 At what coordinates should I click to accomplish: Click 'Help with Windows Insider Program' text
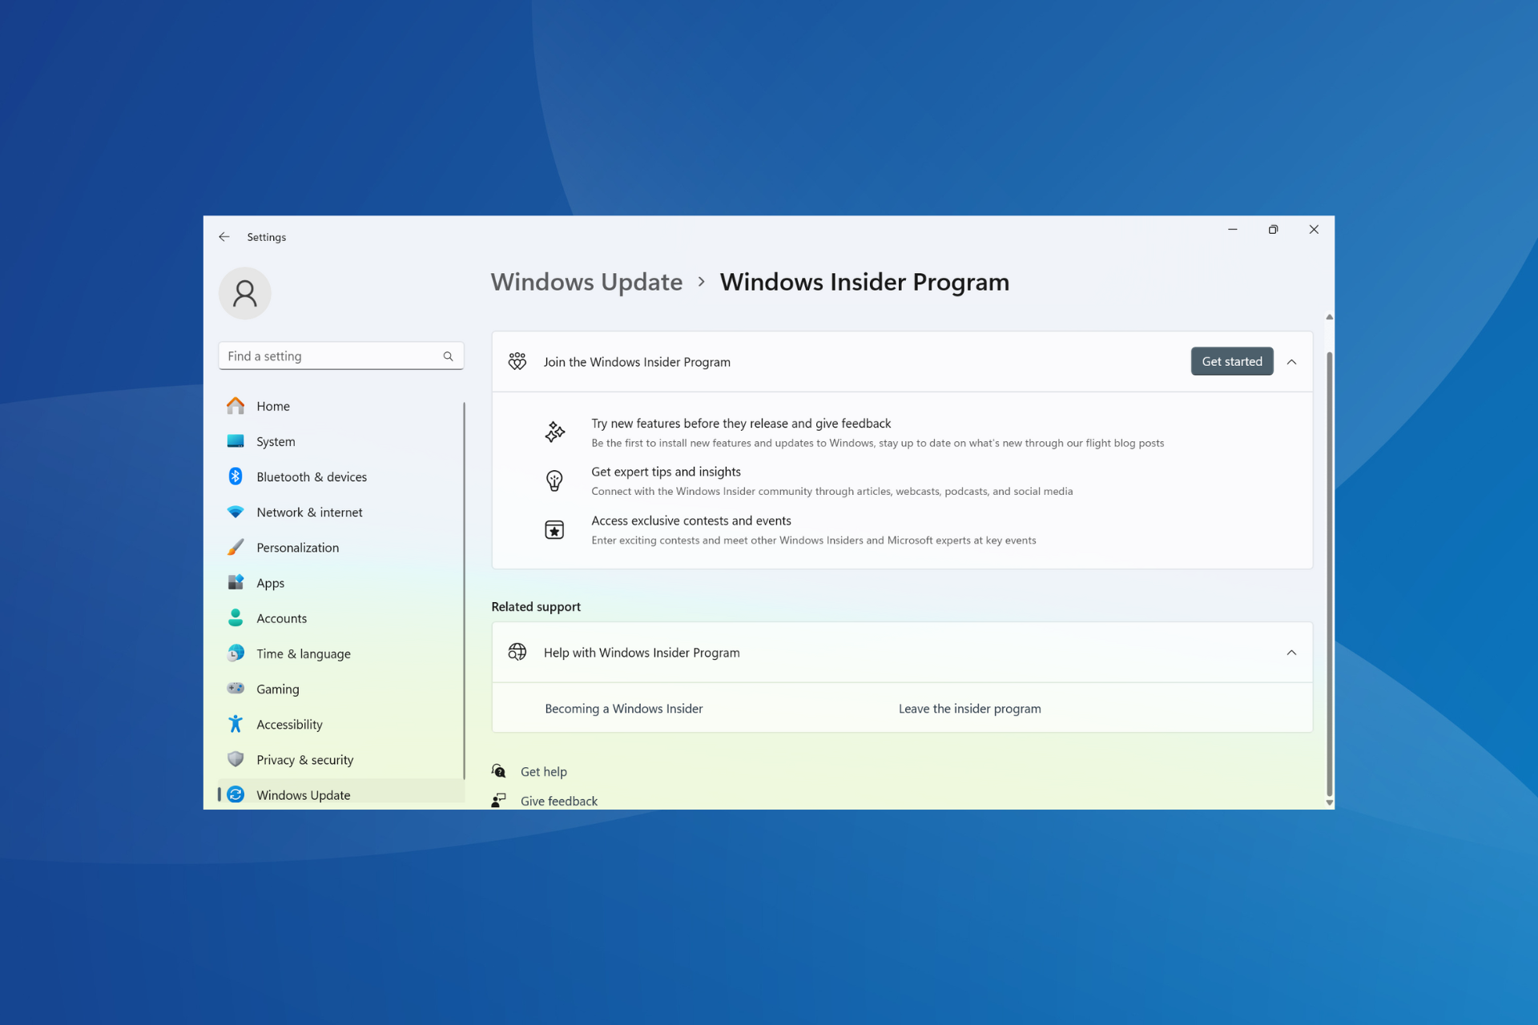tap(642, 653)
